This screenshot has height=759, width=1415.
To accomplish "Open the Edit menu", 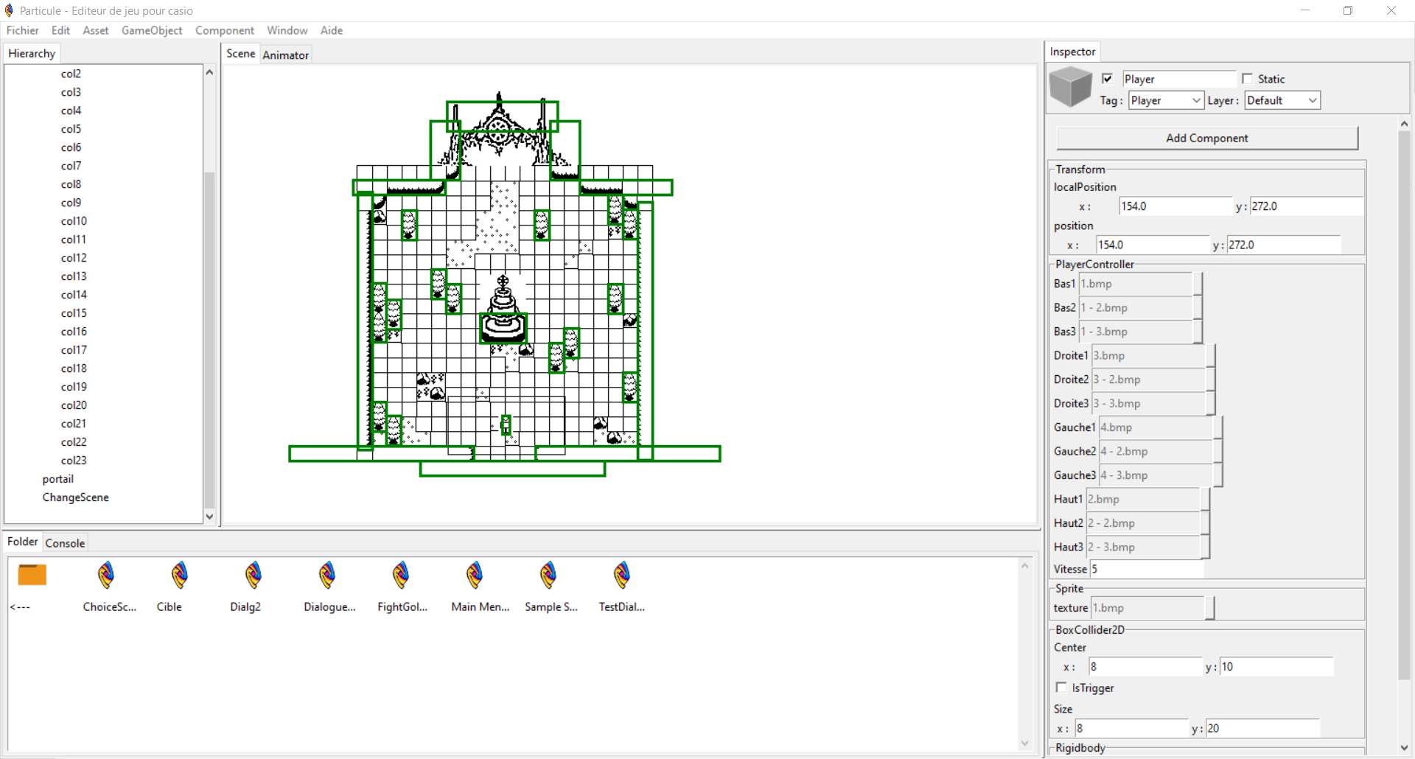I will pos(60,30).
